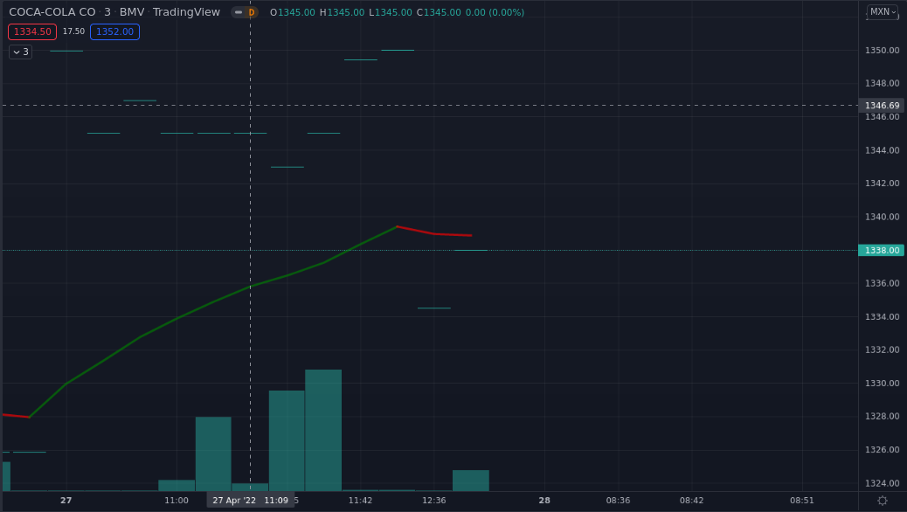This screenshot has height=512, width=907.
Task: Click the TradingView label in the title
Action: click(186, 12)
